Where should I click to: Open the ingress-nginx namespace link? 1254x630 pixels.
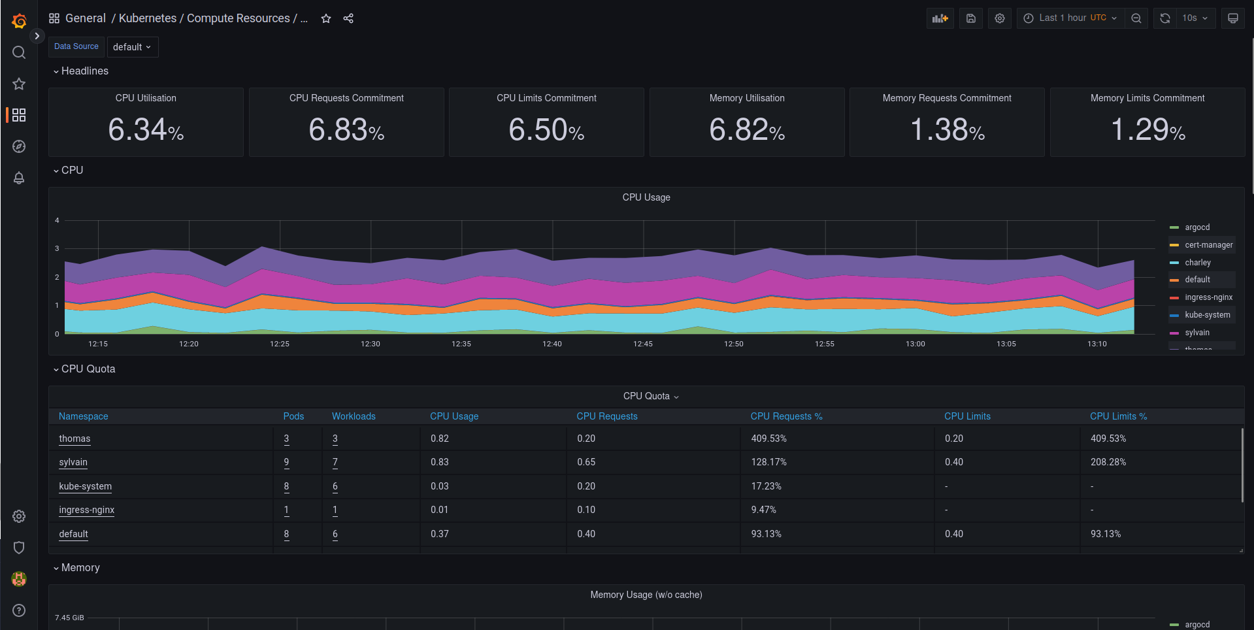tap(87, 510)
